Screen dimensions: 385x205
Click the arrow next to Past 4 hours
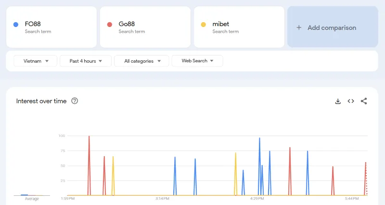[100, 61]
